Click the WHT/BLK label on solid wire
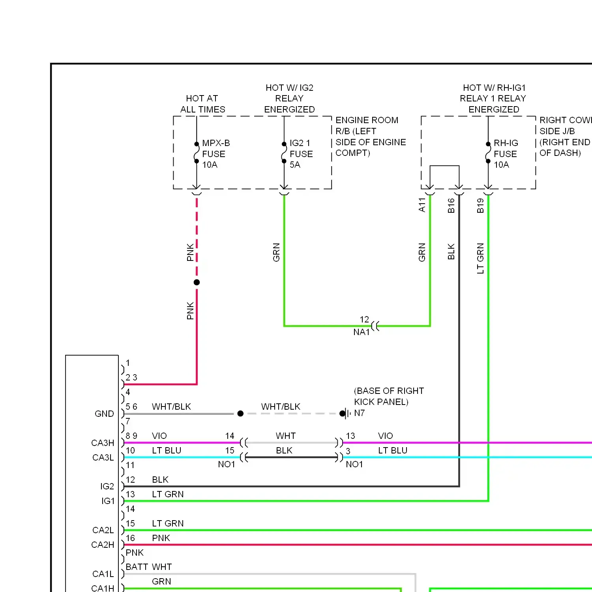This screenshot has height=592, width=592. pyautogui.click(x=171, y=407)
